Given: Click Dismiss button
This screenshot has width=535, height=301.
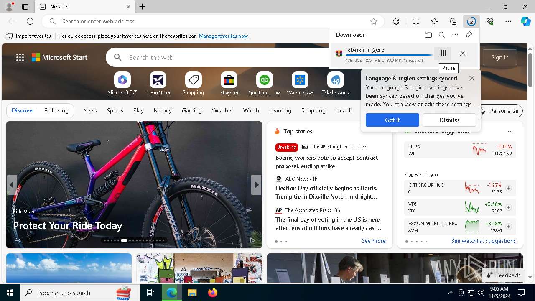Looking at the screenshot, I should coord(449,120).
